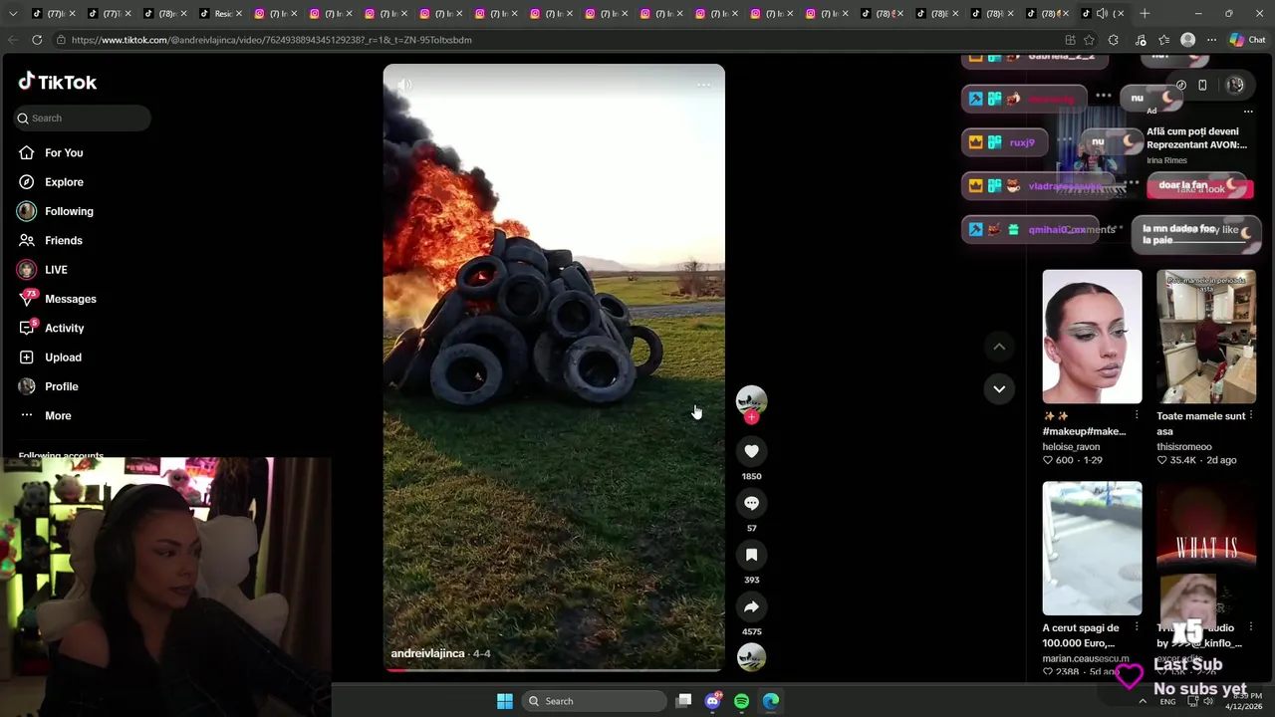Image resolution: width=1275 pixels, height=717 pixels.
Task: Open the Get app phone icon at the top right
Action: click(1202, 86)
